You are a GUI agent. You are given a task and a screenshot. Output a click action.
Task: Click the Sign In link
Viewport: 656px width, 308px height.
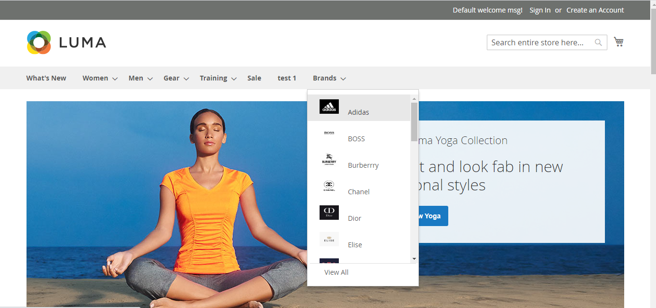click(540, 10)
